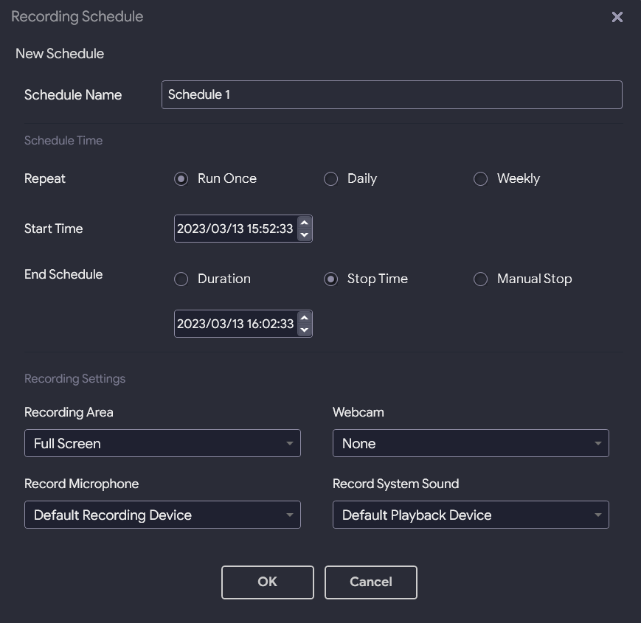Pick the Stop Time radio button
The width and height of the screenshot is (641, 623).
(331, 279)
